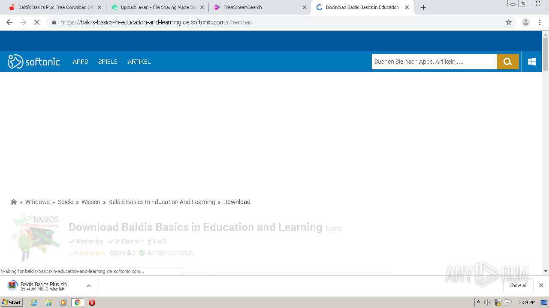Viewport: 549px width, 308px height.
Task: Open Baldis Basics In Education And Learning breadcrumb
Action: pos(162,202)
